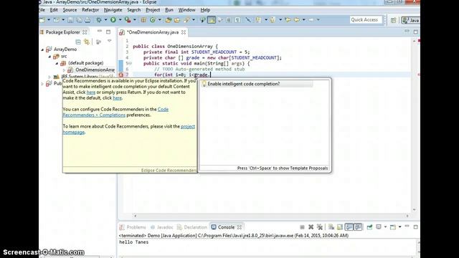
Task: Click the New file toolbar icon
Action: click(x=42, y=20)
